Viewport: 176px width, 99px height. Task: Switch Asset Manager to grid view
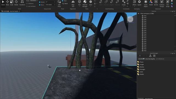coord(154,56)
